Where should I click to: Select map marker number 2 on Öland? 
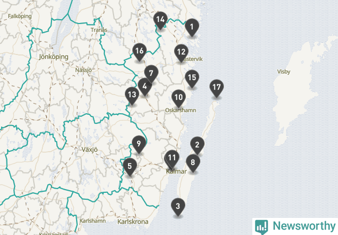click(197, 146)
